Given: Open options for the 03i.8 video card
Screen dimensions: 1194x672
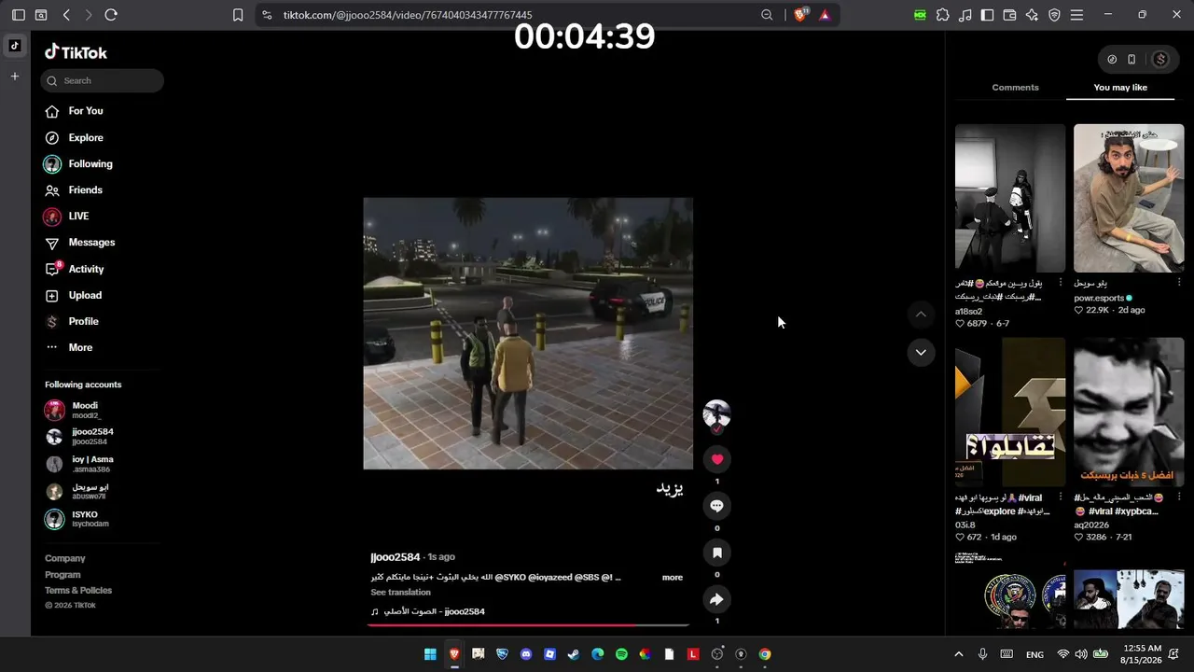Looking at the screenshot, I should coord(1060,498).
